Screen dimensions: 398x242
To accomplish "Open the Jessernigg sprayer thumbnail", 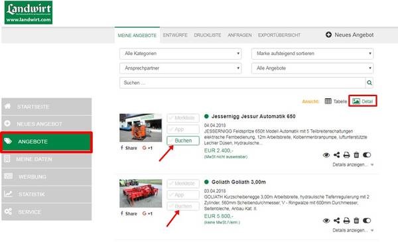I will (141, 127).
